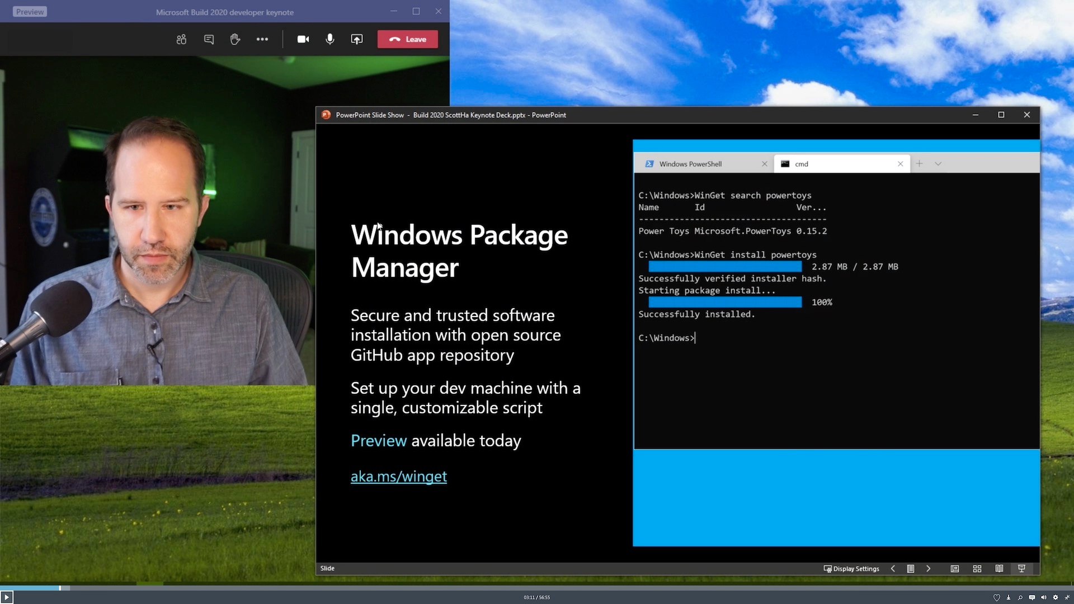Open more actions menu in Teams toolbar
Viewport: 1074px width, 604px height.
262,39
